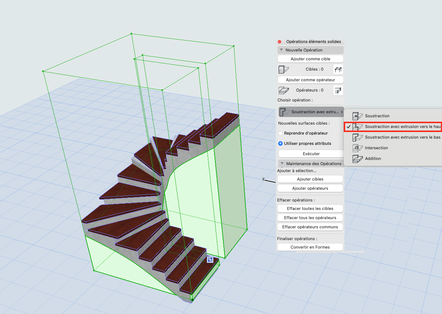Close the Opérations éléments solides palette
Viewport: 442px width, 314px height.
coord(280,42)
